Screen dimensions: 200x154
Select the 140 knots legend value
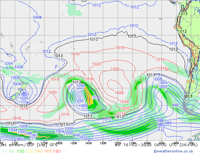click(39, 151)
